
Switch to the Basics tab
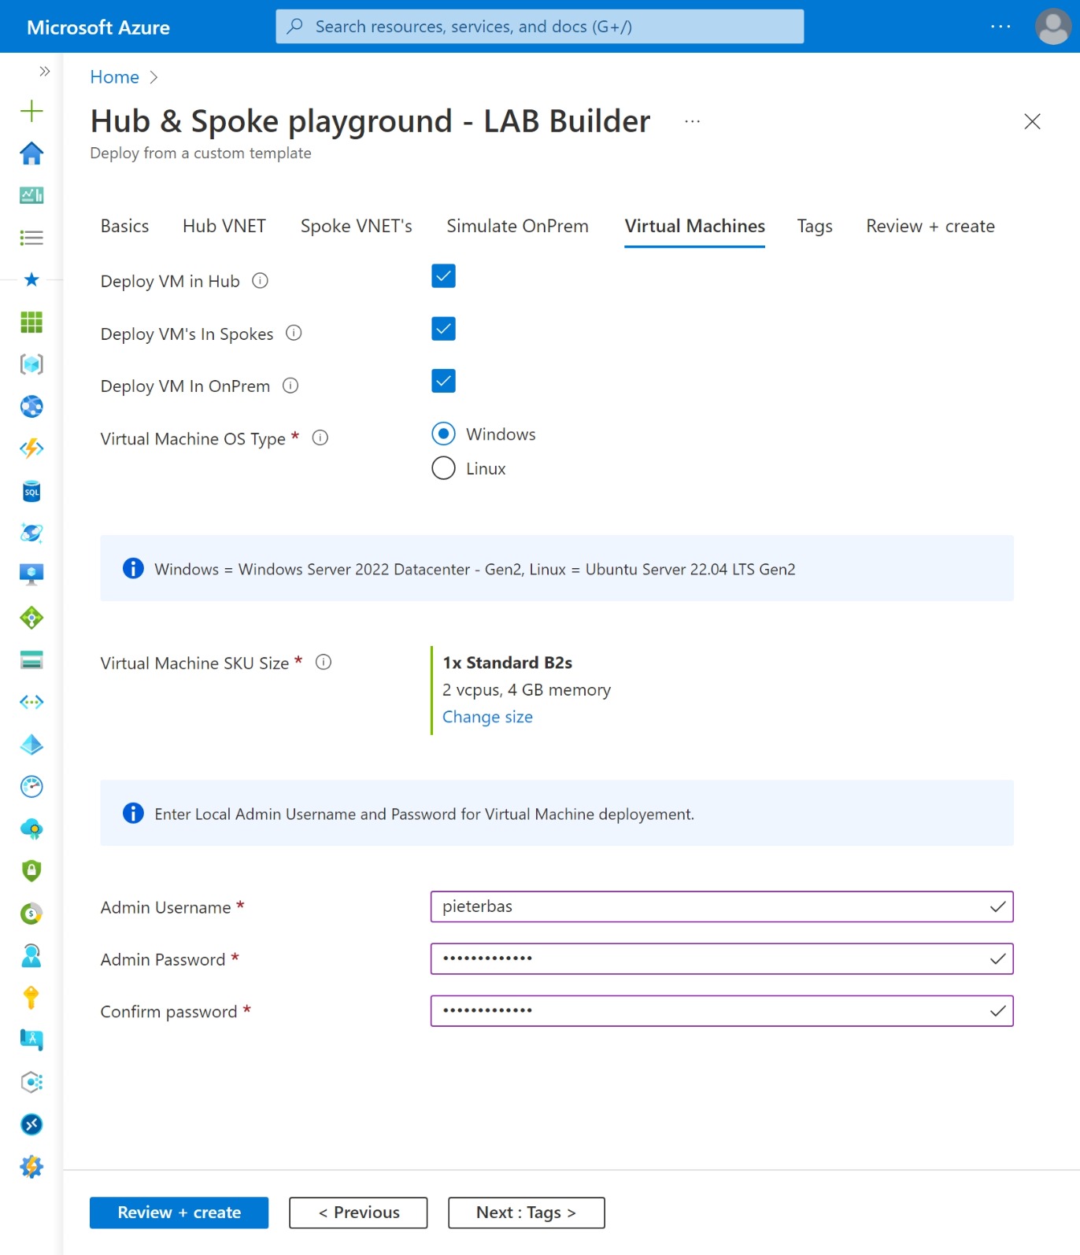pos(124,227)
